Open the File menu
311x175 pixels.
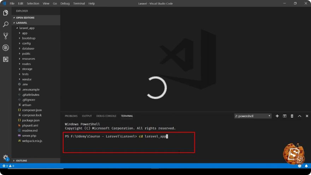pos(12,4)
